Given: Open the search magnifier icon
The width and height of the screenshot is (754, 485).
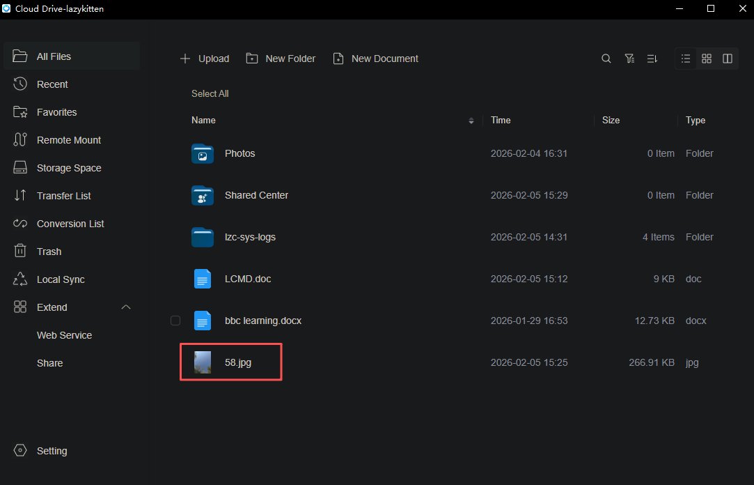Looking at the screenshot, I should [606, 59].
